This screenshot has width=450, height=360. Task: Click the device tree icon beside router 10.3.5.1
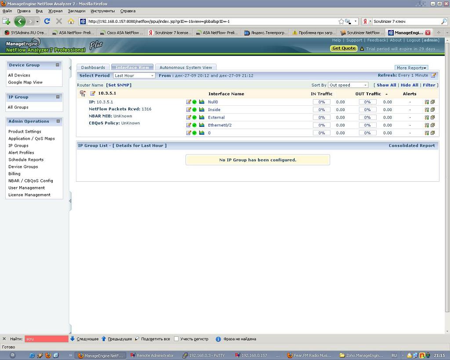83,93
